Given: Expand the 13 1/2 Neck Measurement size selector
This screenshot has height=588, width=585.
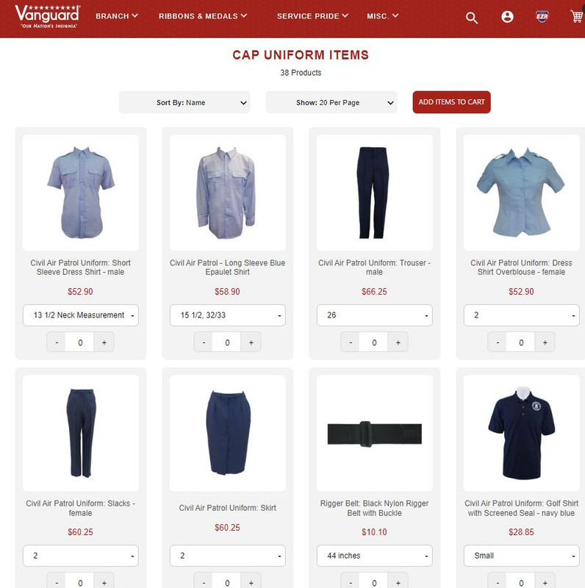Looking at the screenshot, I should click(x=81, y=315).
